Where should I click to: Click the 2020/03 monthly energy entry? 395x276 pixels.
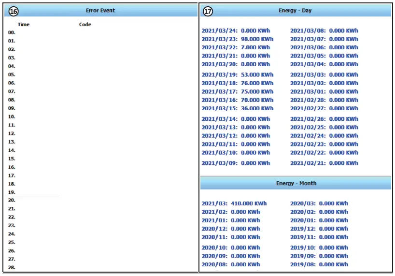[x=319, y=203]
